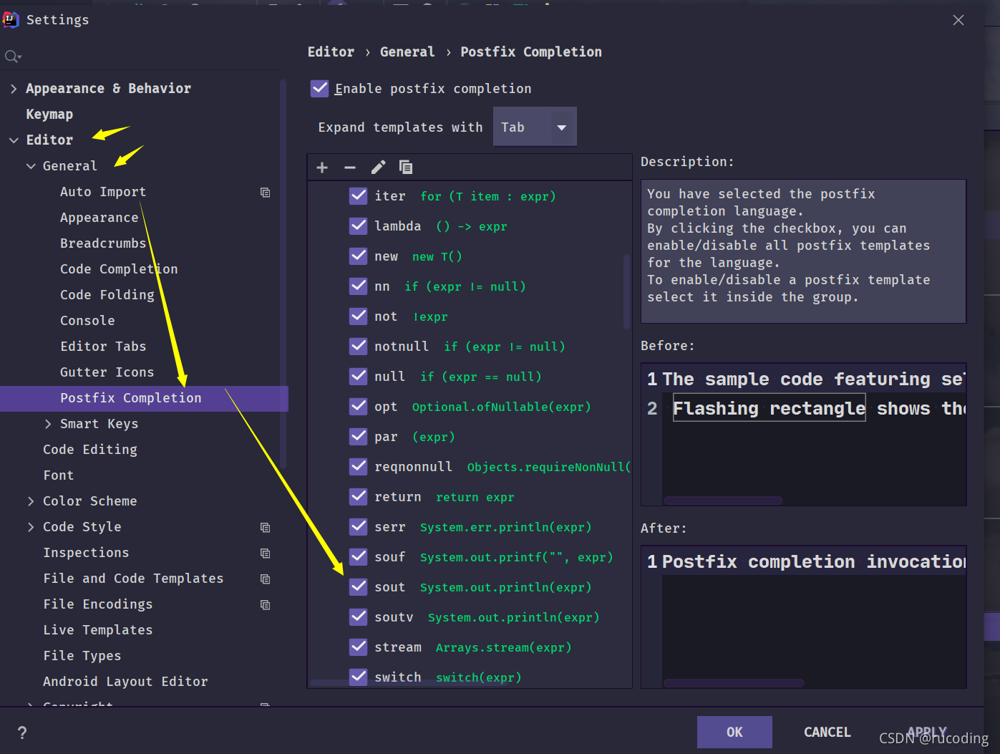Click the search magnifier icon in Settings
1000x754 pixels.
[13, 57]
